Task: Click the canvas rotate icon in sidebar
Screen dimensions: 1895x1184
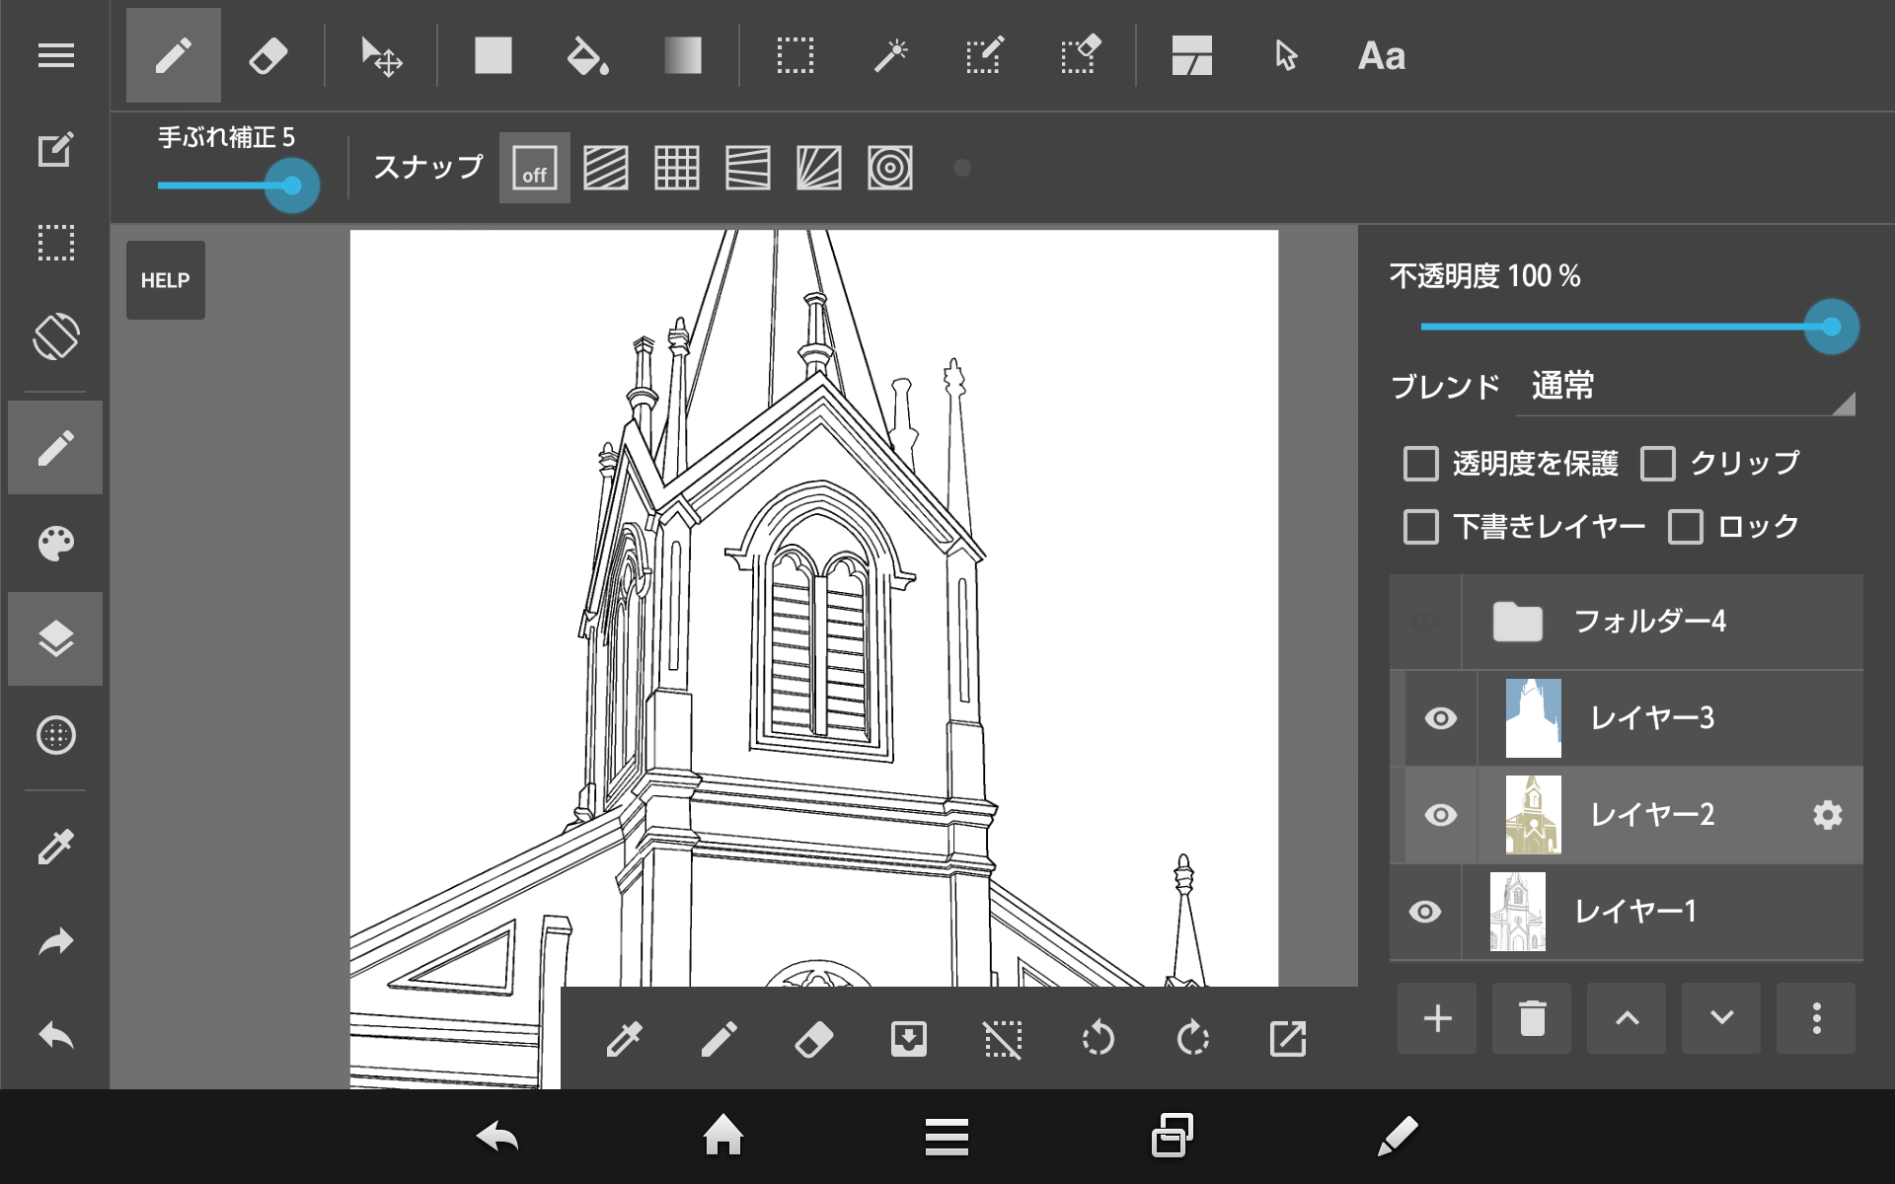Action: pos(55,336)
